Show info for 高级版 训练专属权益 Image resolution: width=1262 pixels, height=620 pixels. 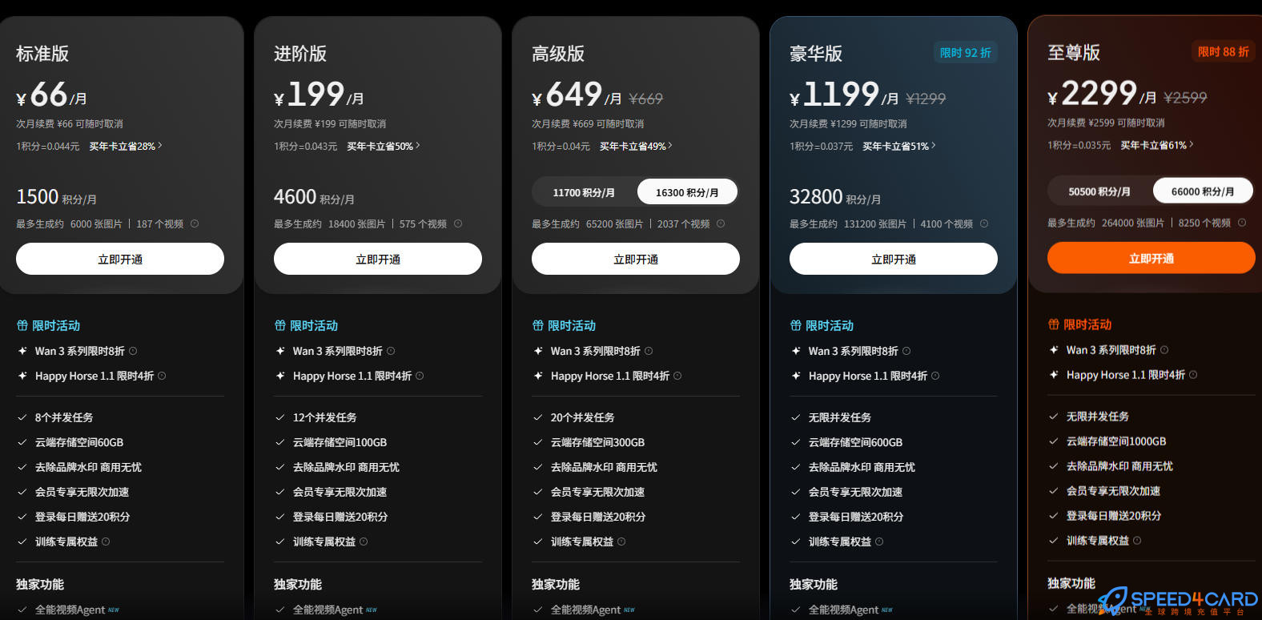tap(621, 541)
